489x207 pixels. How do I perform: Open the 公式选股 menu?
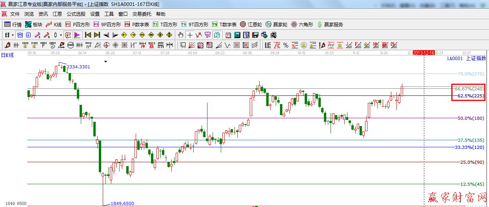76,14
